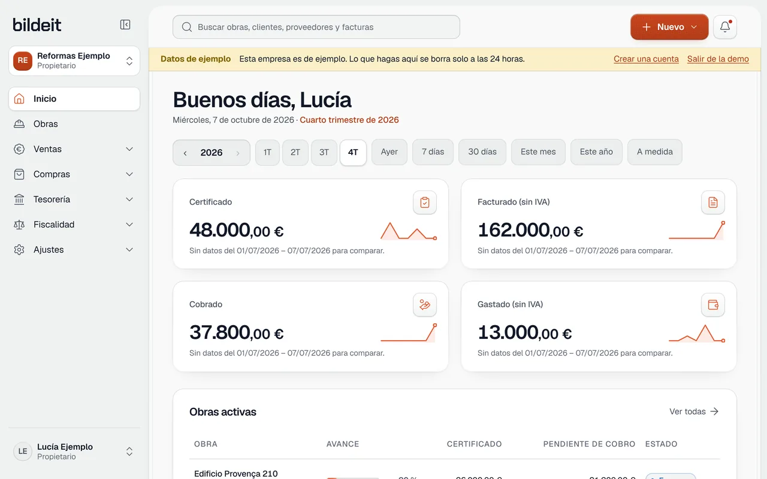Screen dimensions: 767x479
Task: Filter by Este año
Action: (x=596, y=151)
